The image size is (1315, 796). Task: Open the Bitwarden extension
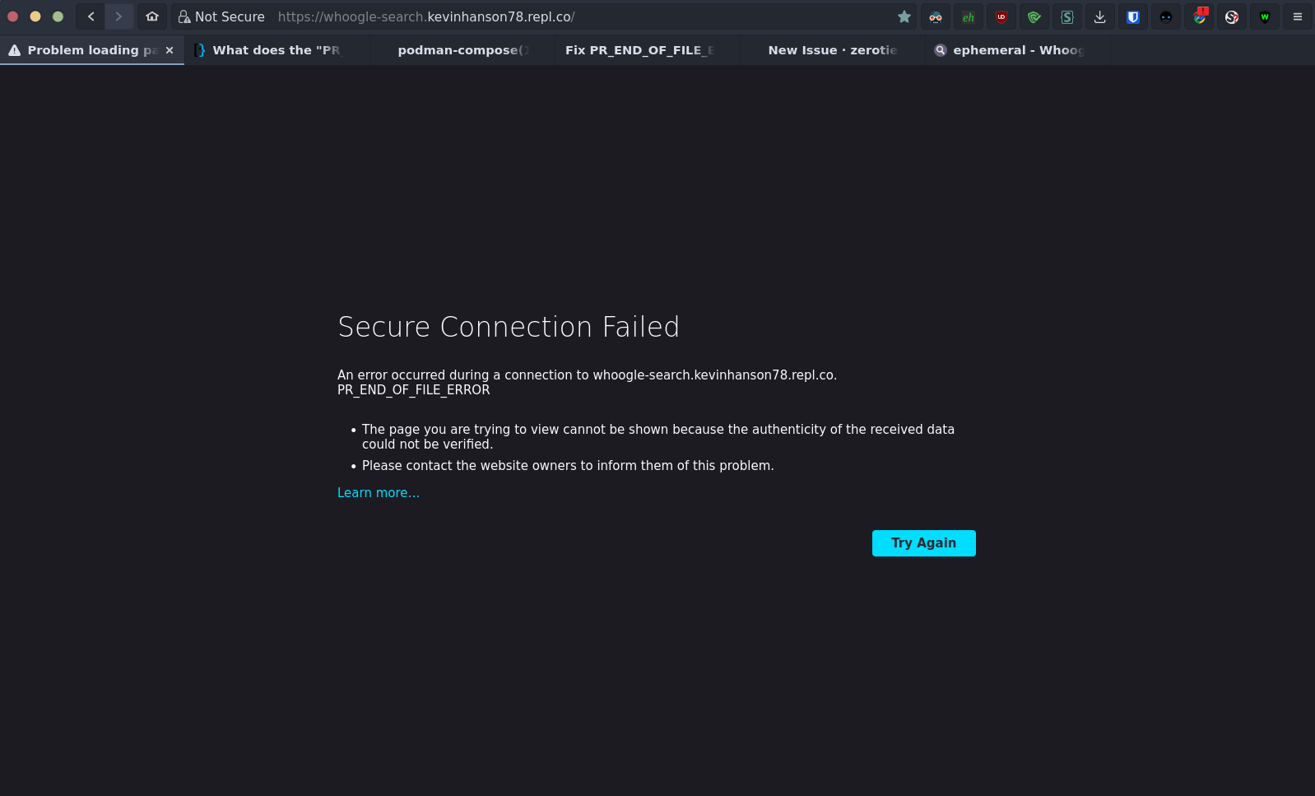(x=1133, y=16)
